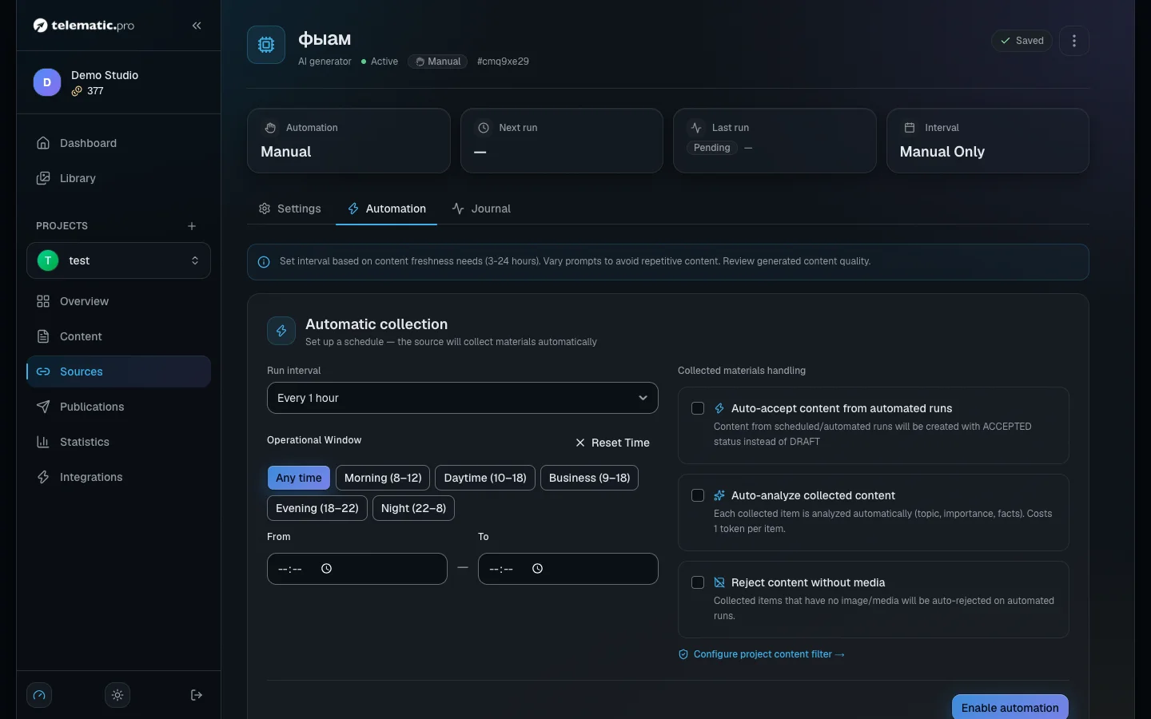Open project Overview

click(118, 301)
